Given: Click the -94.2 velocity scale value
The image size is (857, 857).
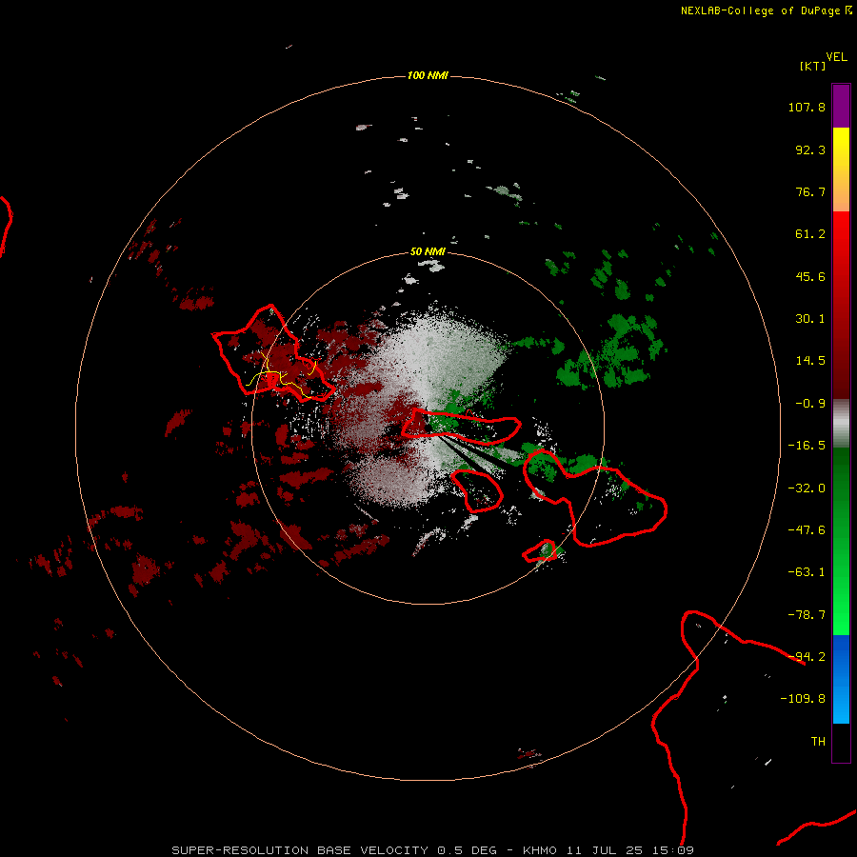Looking at the screenshot, I should [807, 656].
